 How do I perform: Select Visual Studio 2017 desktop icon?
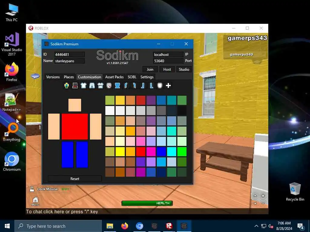click(12, 44)
